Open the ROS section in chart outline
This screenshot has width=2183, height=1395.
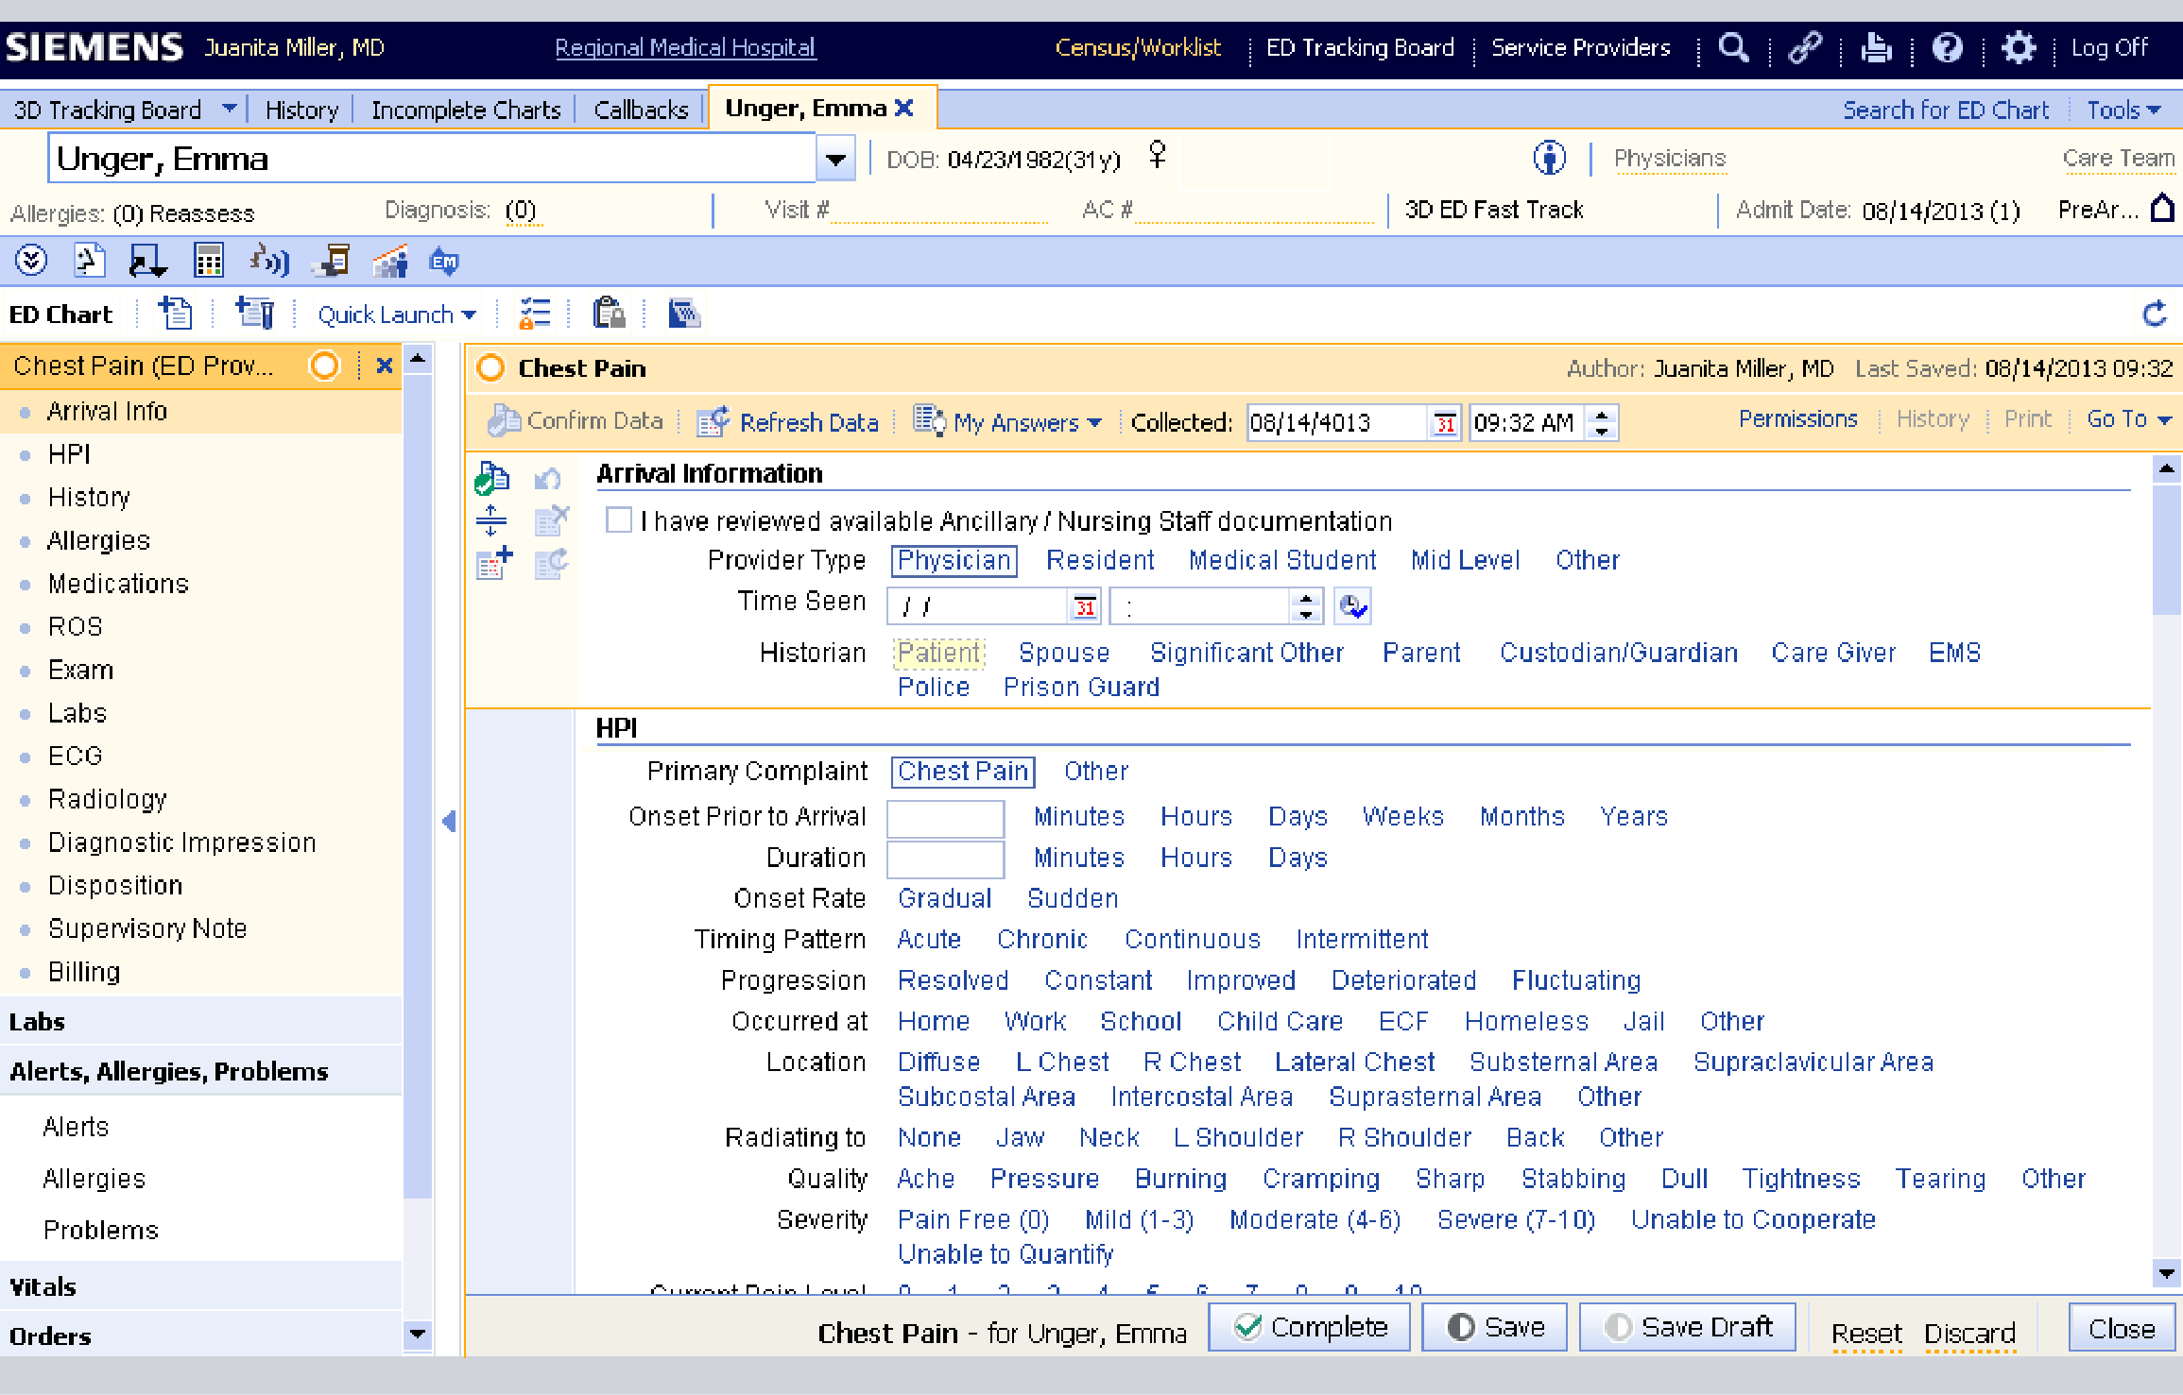point(75,626)
